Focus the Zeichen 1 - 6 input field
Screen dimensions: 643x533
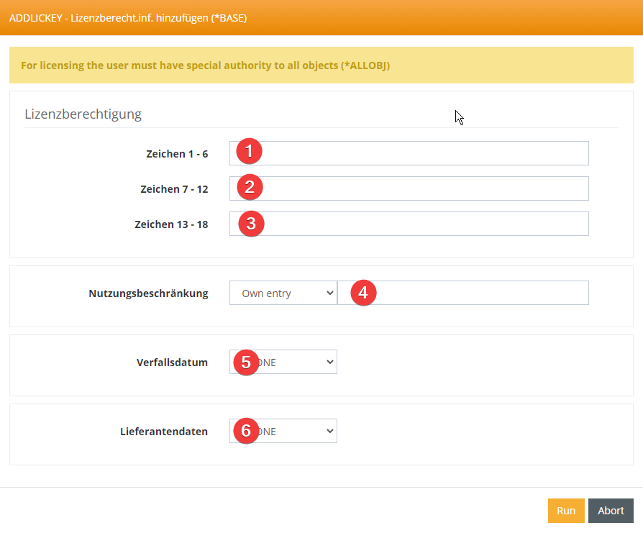click(x=424, y=153)
